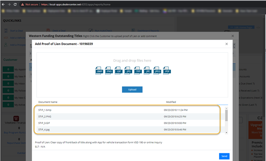The width and height of the screenshot is (266, 161).
Task: Click the browser back arrow
Action: point(3,4)
